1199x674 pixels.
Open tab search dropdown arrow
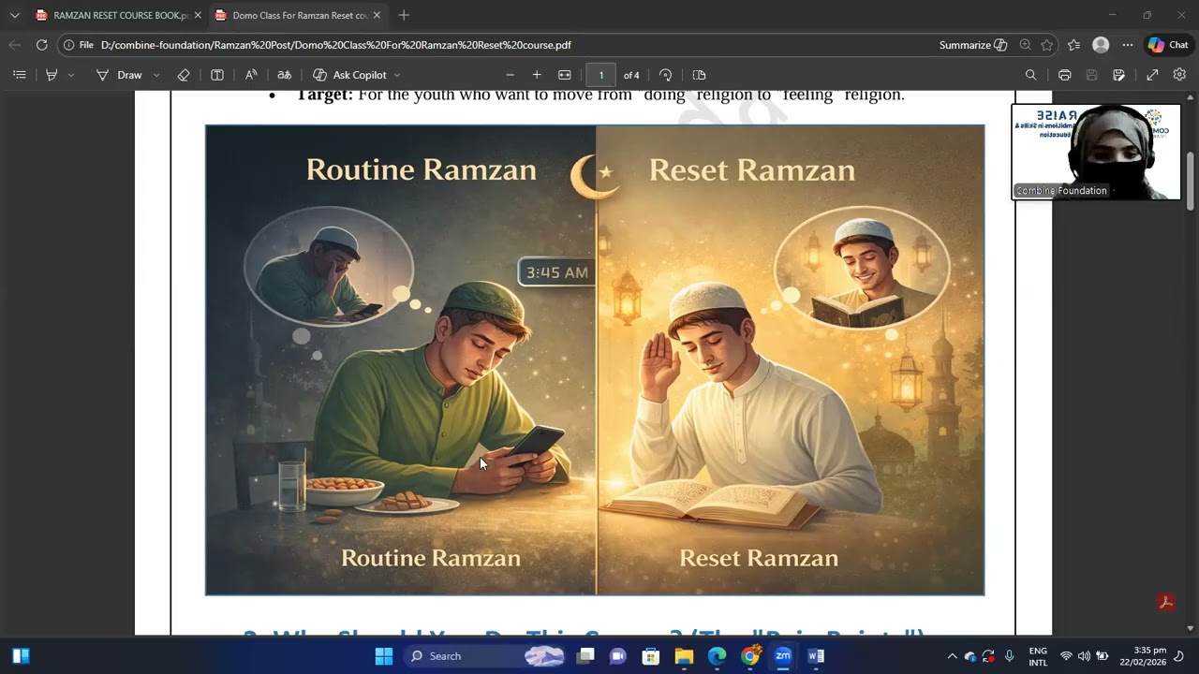[14, 15]
